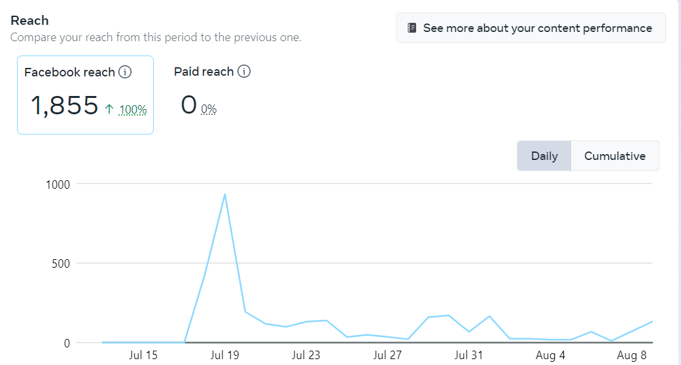Select the Facebook reach metric card
The width and height of the screenshot is (681, 365).
(x=85, y=95)
